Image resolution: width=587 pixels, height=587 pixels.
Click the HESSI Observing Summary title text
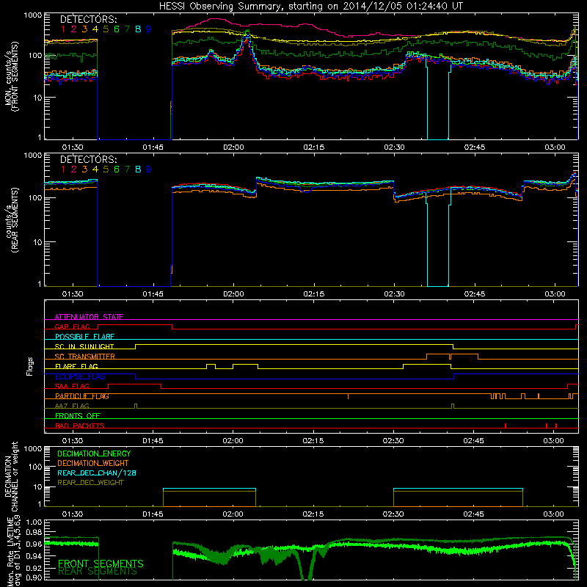pyautogui.click(x=311, y=6)
